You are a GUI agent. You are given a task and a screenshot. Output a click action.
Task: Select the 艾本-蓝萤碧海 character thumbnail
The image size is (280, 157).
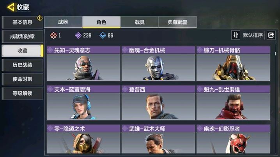(x=83, y=106)
